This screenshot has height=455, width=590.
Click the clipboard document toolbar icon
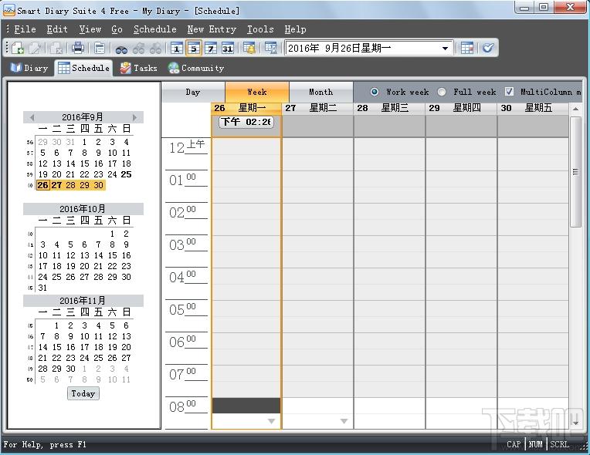tap(100, 48)
